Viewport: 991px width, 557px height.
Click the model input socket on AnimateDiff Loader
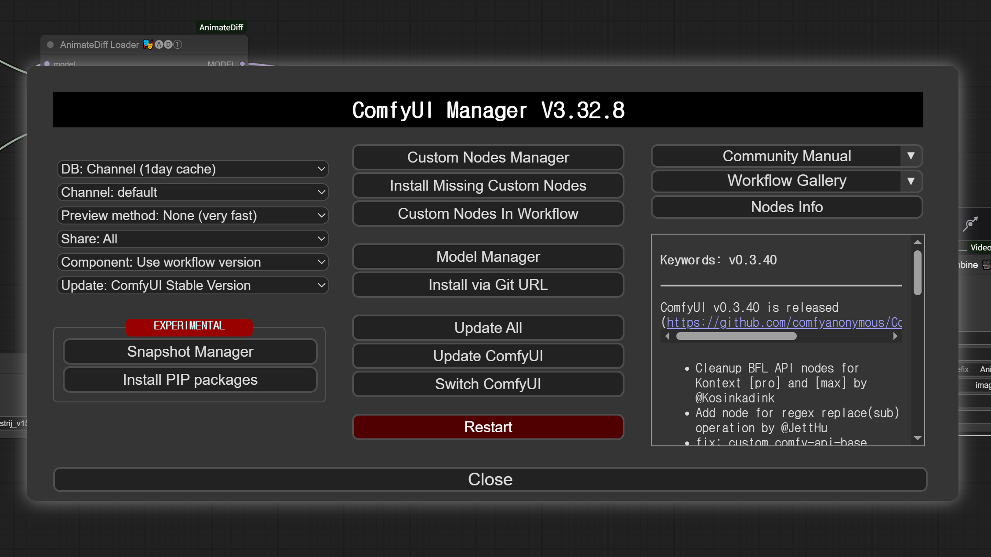coord(47,64)
